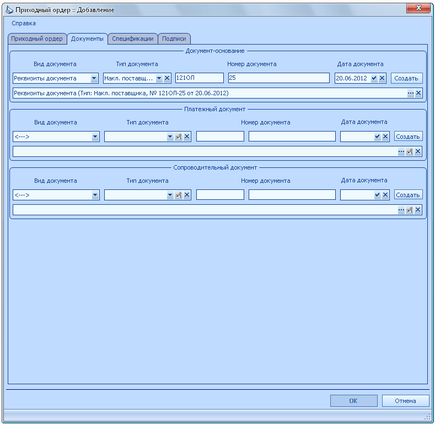Confirm with the OK button

(x=353, y=401)
